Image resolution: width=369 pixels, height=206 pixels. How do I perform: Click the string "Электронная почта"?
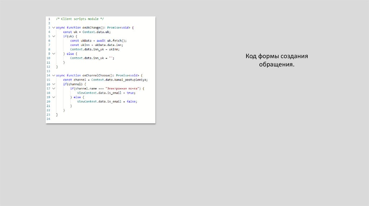point(123,89)
